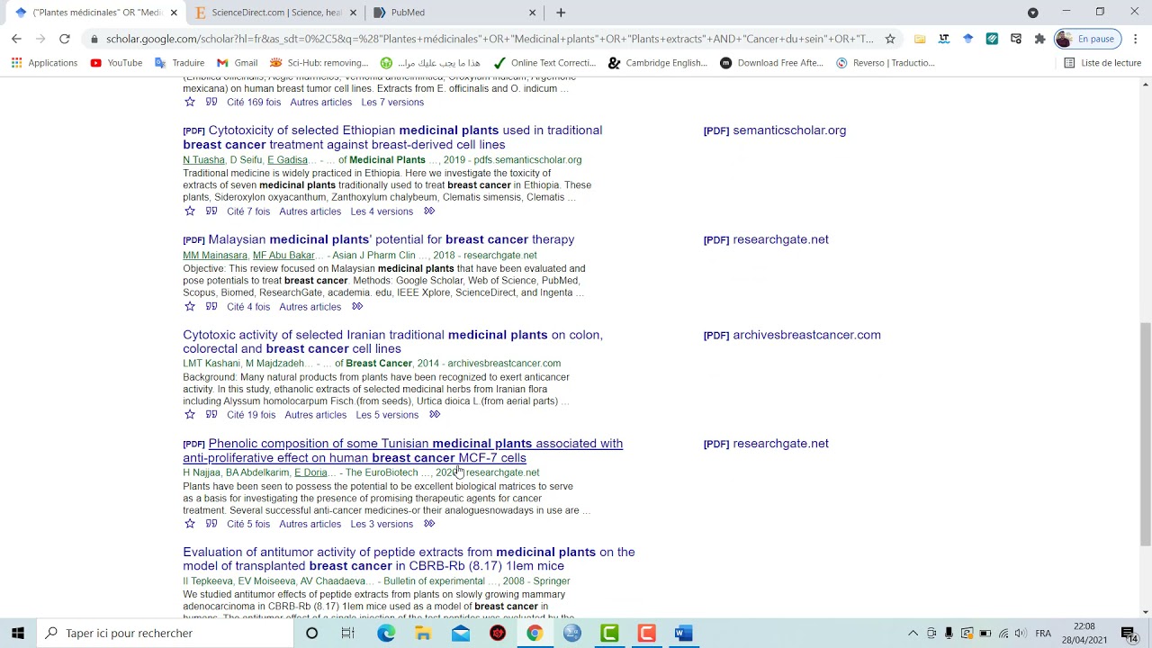Image resolution: width=1152 pixels, height=648 pixels.
Task: Open the Applications bookmarks shortcut
Action: (44, 63)
